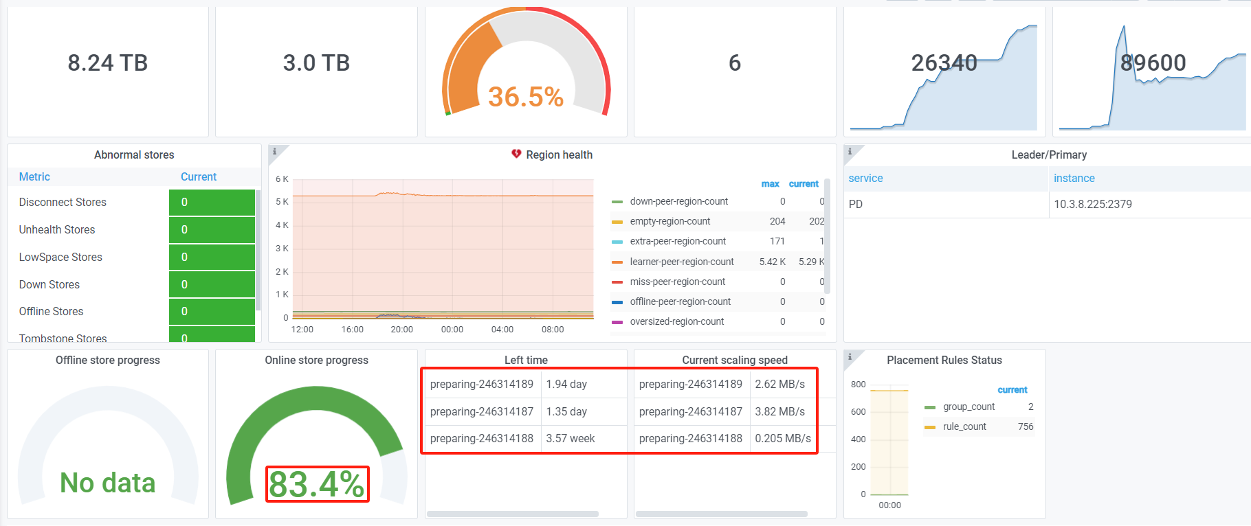Sort Abnormal stores by the Current column
Viewport: 1251px width, 526px height.
coord(198,177)
